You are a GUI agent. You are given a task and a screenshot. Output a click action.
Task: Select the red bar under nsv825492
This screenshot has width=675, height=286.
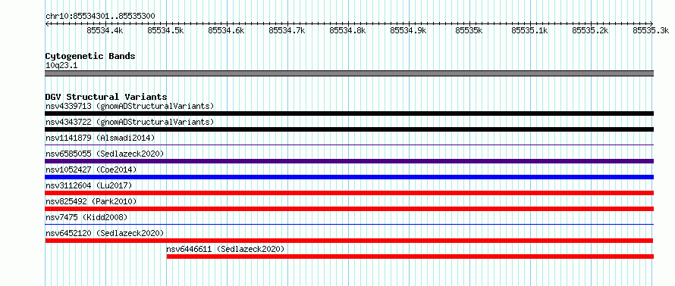[349, 209]
